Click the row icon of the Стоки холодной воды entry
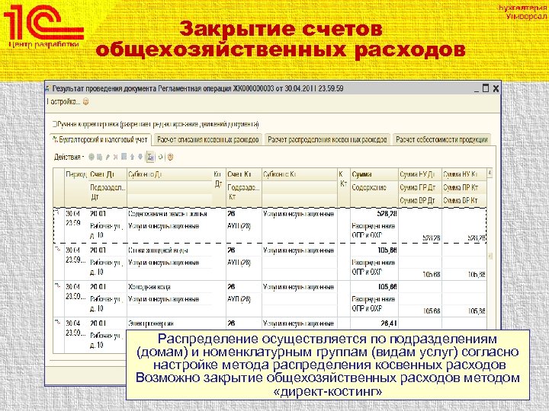The height and width of the screenshot is (411, 549). tap(58, 250)
